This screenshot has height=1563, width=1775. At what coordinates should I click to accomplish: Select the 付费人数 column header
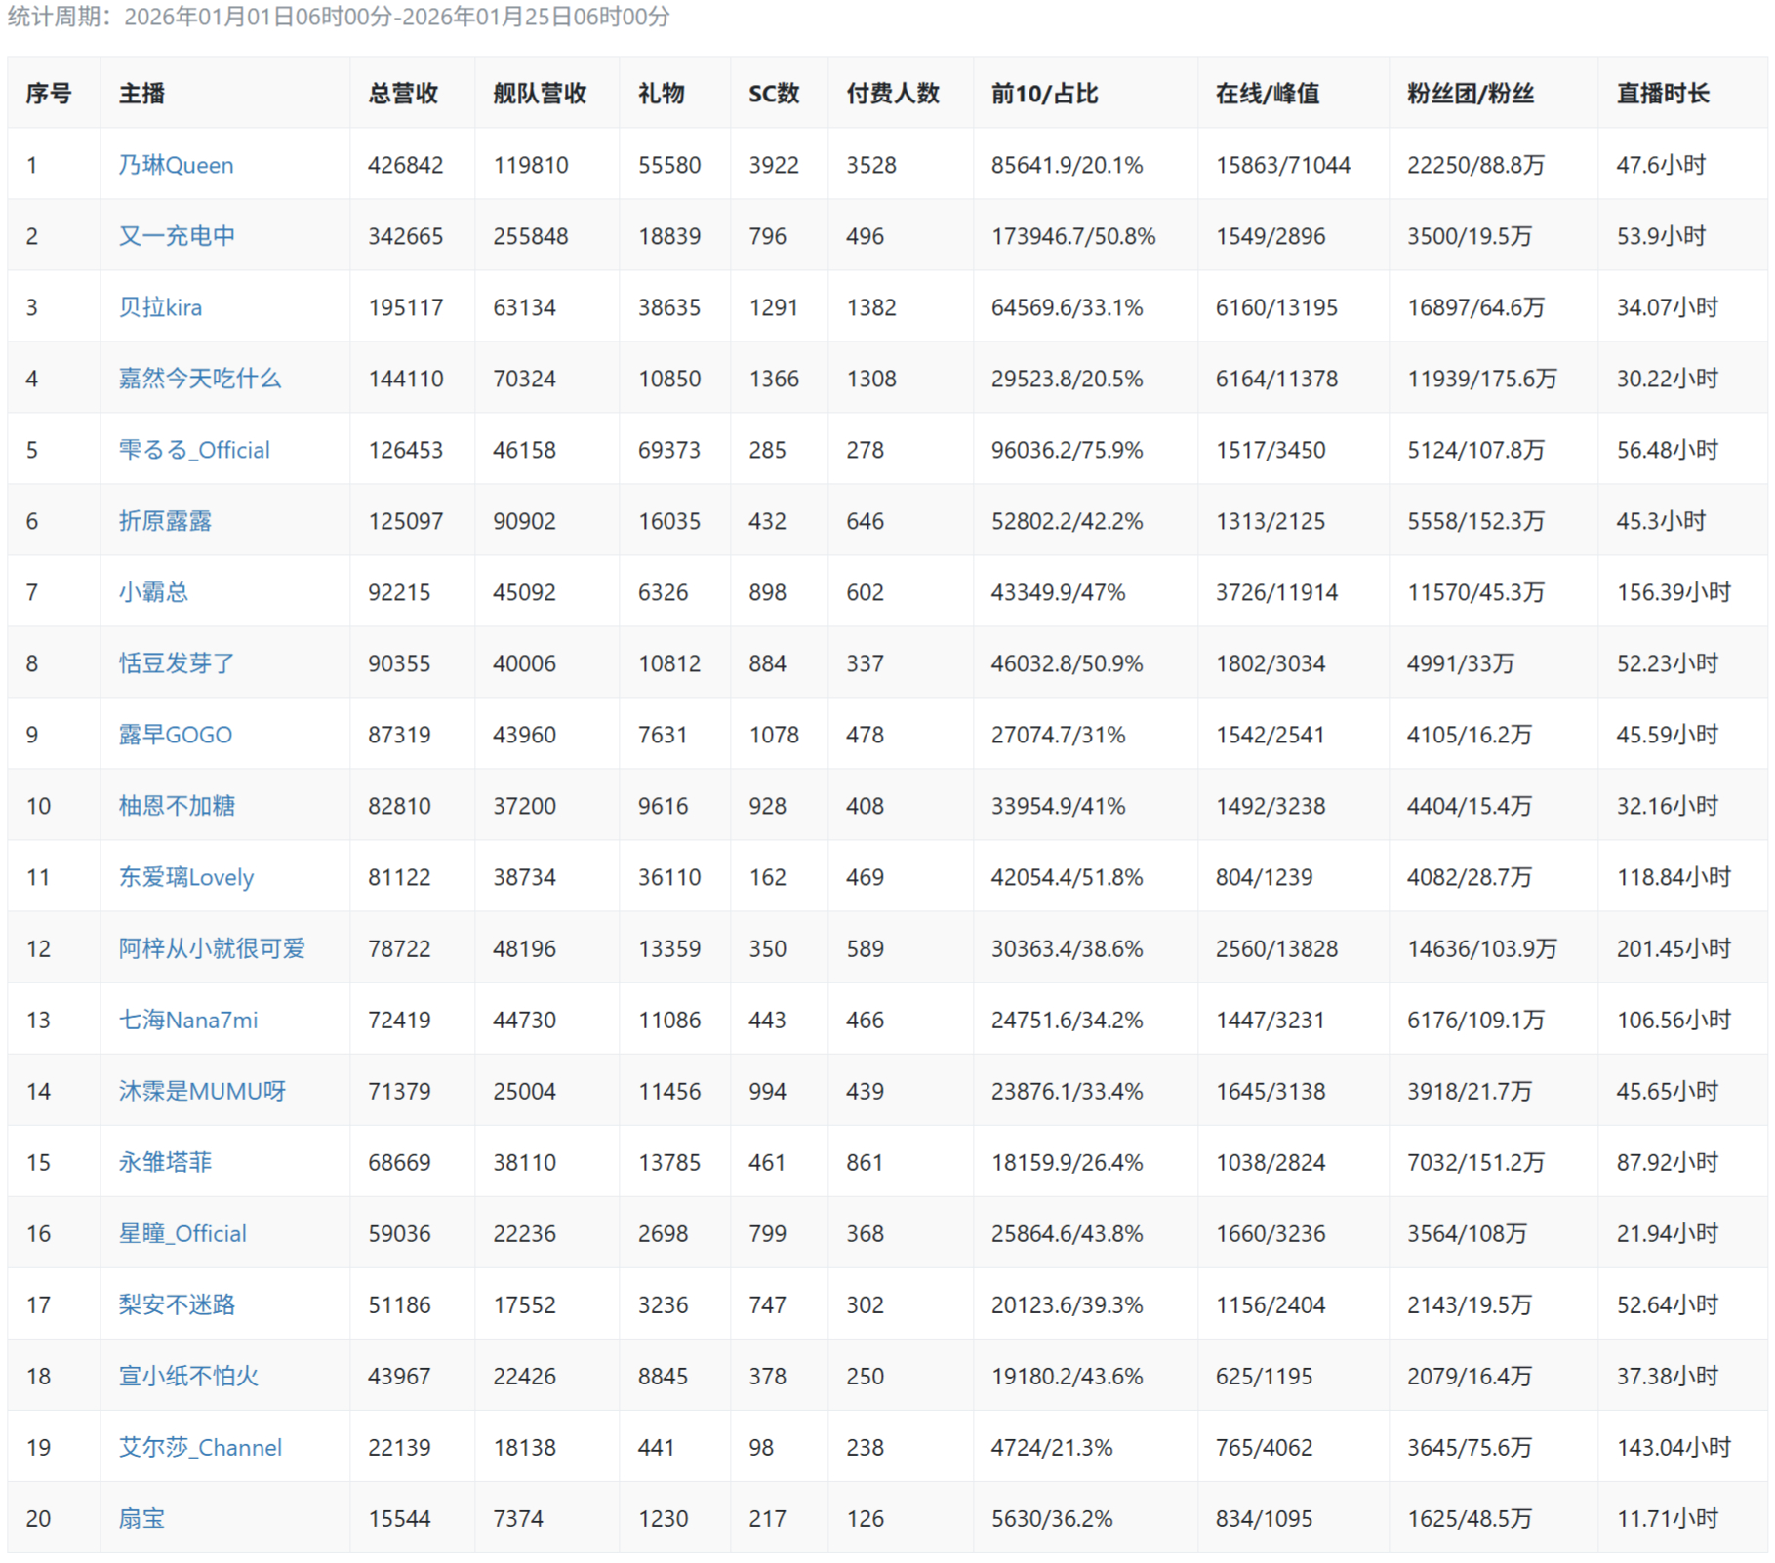point(893,94)
